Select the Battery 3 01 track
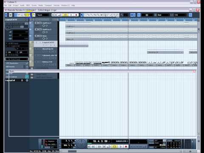204x153 pixels. (x=45, y=64)
